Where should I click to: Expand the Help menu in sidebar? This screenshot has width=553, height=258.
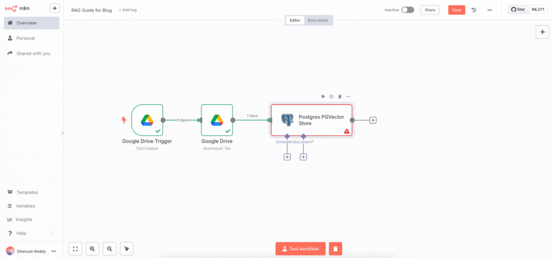[x=51, y=233]
